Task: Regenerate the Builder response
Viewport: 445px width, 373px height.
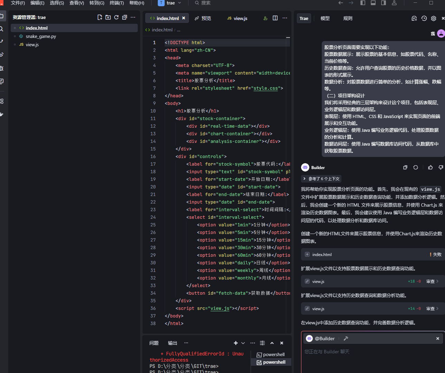Action: pos(416,167)
